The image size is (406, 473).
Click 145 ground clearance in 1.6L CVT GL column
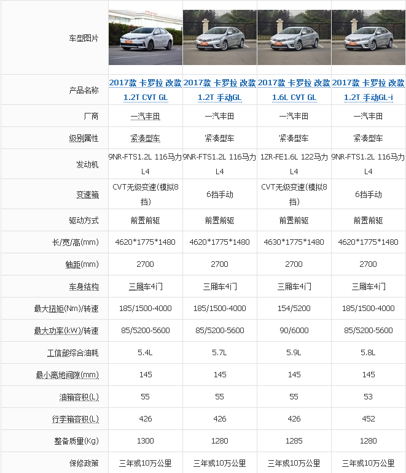294,374
